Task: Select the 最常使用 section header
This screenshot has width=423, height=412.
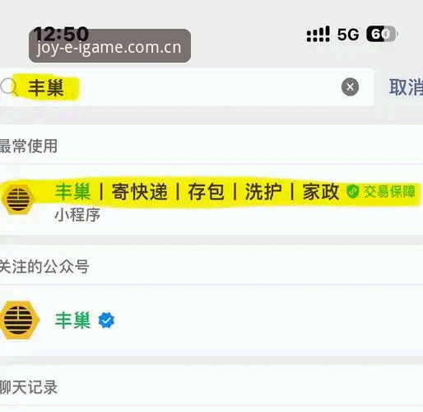Action: pyautogui.click(x=29, y=146)
